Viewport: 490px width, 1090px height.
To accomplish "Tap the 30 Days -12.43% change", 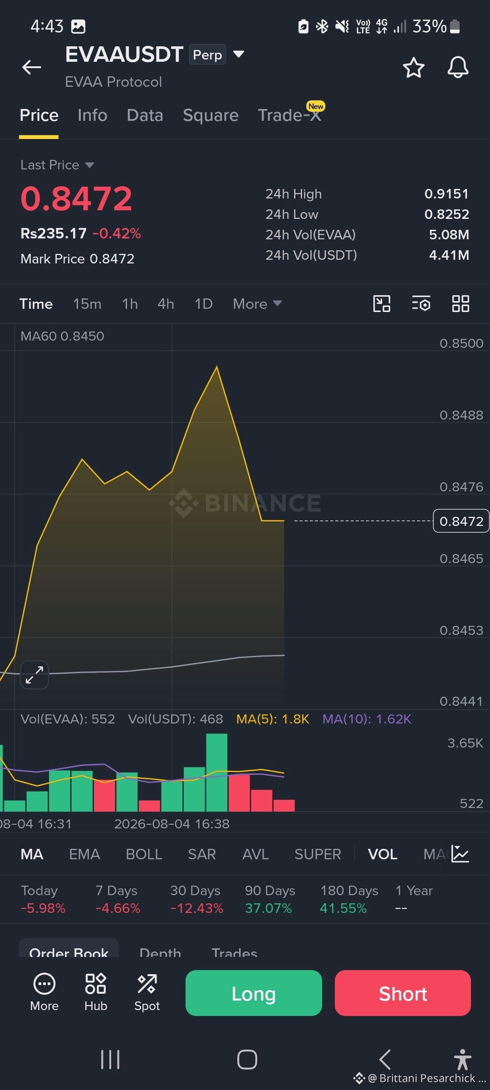I will [196, 899].
